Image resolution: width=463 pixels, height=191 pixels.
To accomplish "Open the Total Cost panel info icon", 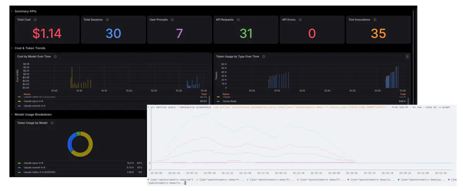I will point(35,20).
